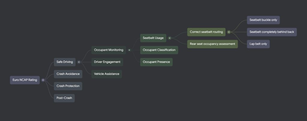This screenshot has width=307, height=121.
Task: Select the Euro NCAP Rating root node
Action: (x=25, y=80)
